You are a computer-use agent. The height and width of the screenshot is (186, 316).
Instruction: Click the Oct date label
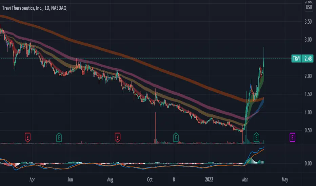click(x=150, y=180)
